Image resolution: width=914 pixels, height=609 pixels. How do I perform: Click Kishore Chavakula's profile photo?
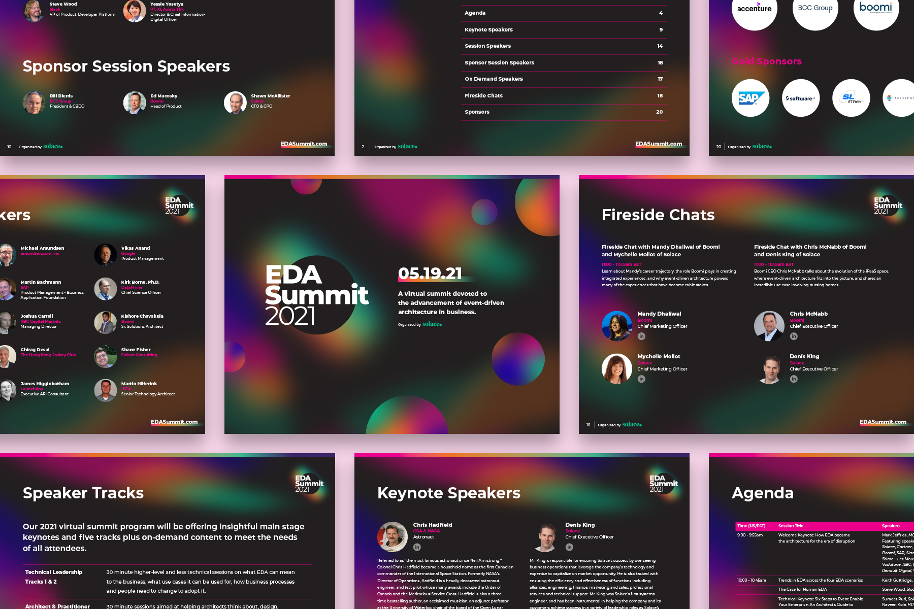[x=106, y=323]
